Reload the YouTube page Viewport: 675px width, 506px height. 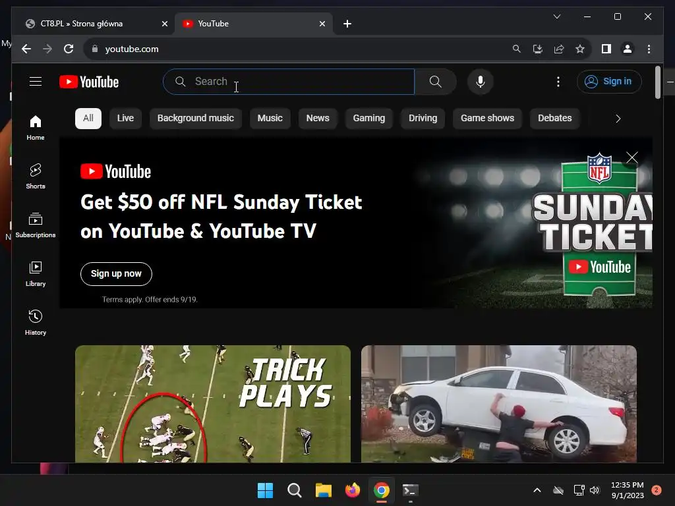click(x=69, y=49)
